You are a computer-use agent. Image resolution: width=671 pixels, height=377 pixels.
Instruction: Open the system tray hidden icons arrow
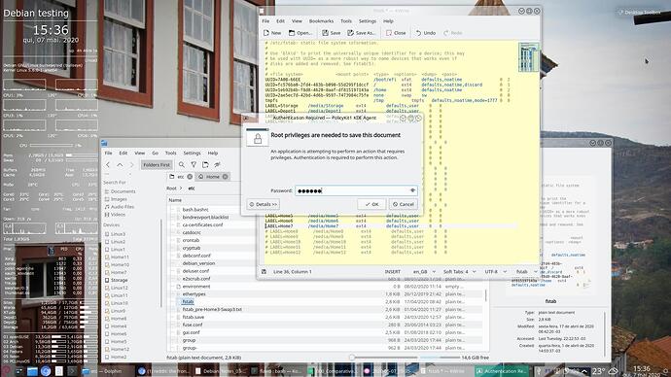coord(583,371)
